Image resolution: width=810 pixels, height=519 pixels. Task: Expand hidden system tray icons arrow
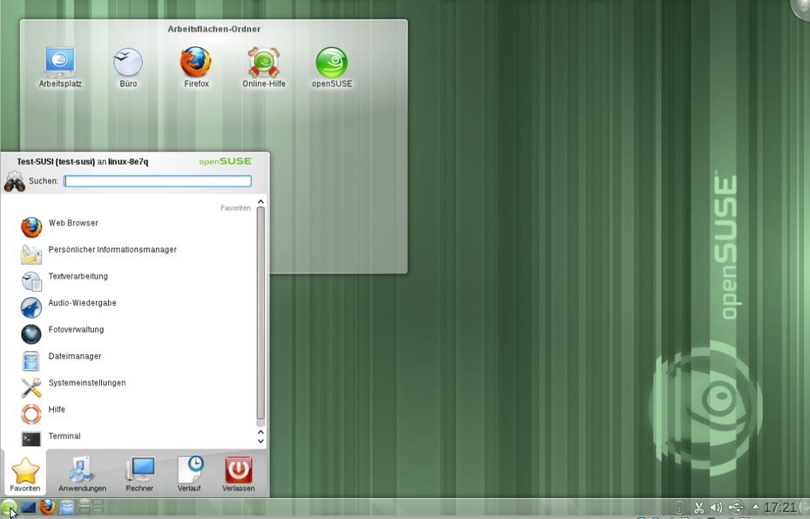coord(755,507)
